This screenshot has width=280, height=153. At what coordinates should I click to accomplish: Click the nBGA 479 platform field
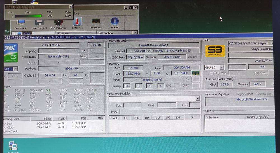click(71, 69)
